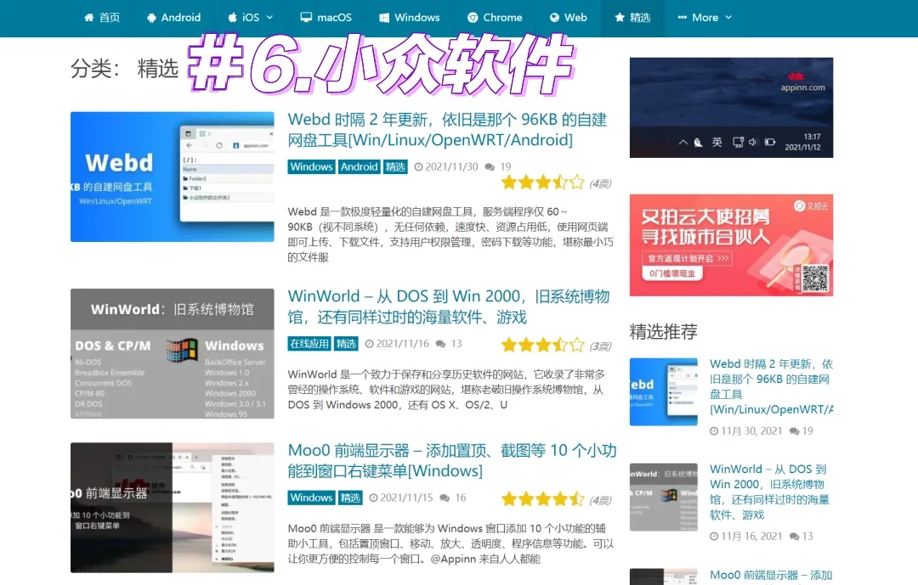The height and width of the screenshot is (585, 918).
Task: Click 精选 tag on Moo0 article
Action: pyautogui.click(x=350, y=498)
